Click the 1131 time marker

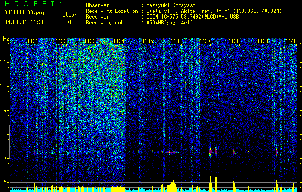coord(33,41)
